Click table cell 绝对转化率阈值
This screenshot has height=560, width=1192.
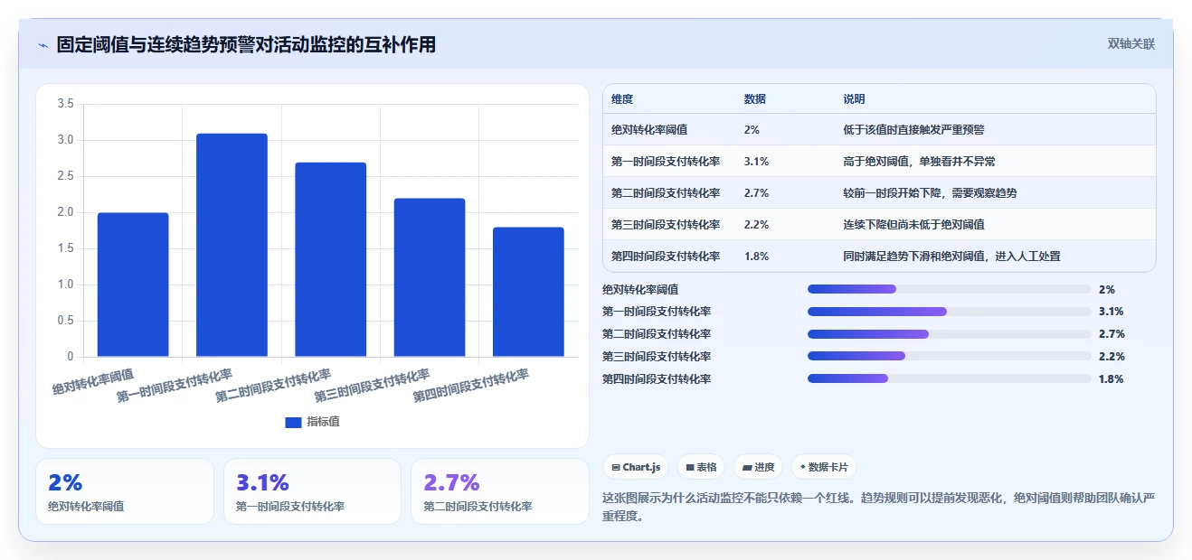click(649, 130)
